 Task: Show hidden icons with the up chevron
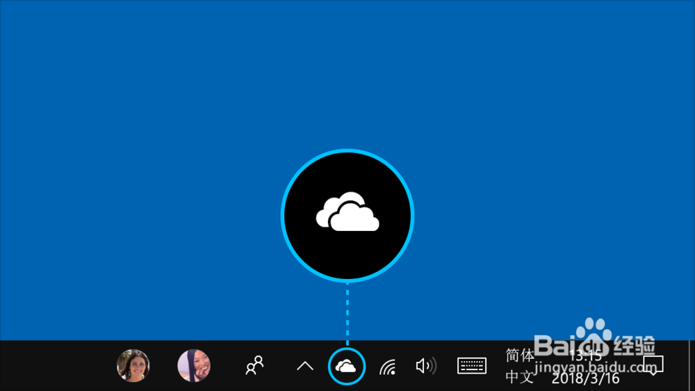tap(305, 366)
